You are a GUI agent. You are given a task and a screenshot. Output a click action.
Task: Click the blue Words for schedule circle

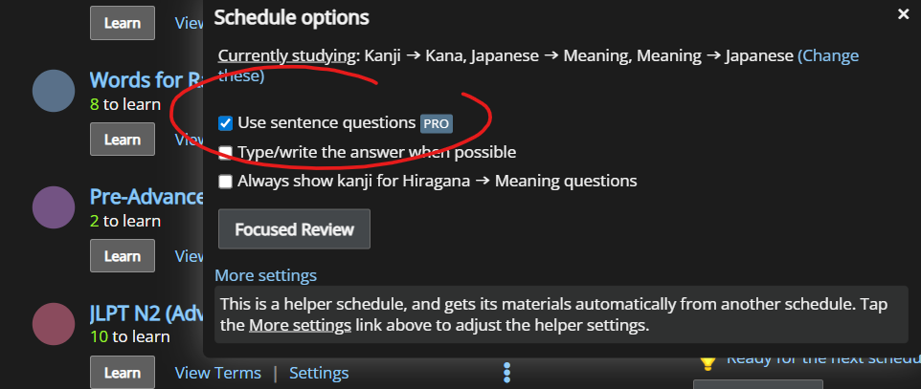pyautogui.click(x=54, y=91)
